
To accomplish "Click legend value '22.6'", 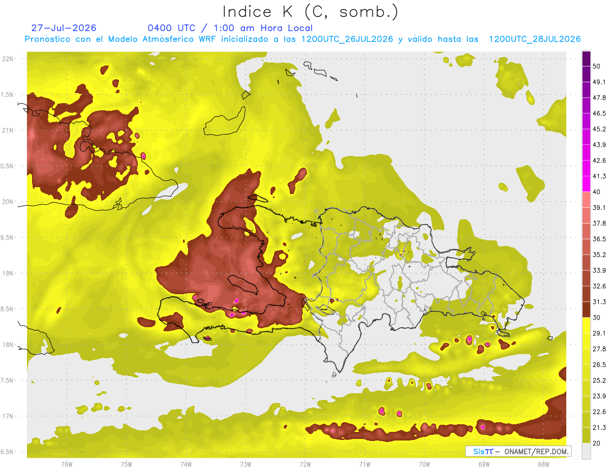I will [x=599, y=412].
